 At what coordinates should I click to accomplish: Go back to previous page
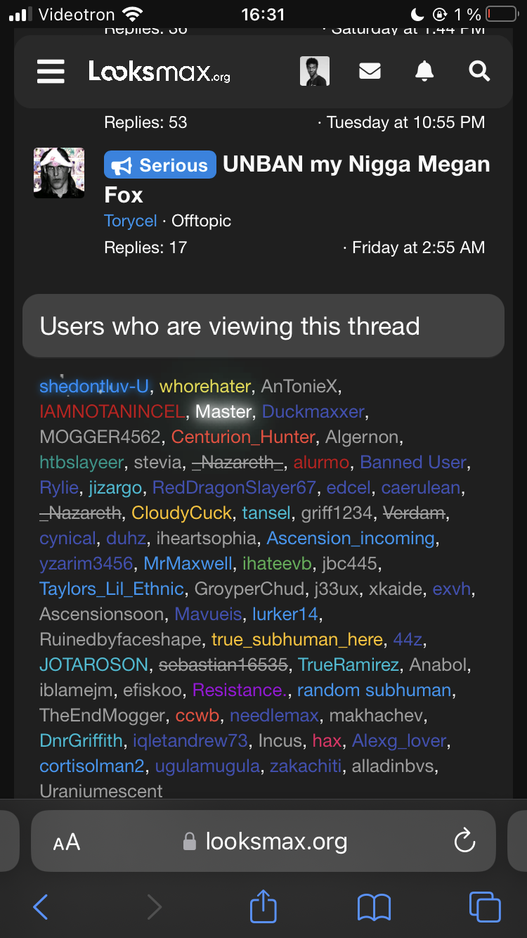41,906
